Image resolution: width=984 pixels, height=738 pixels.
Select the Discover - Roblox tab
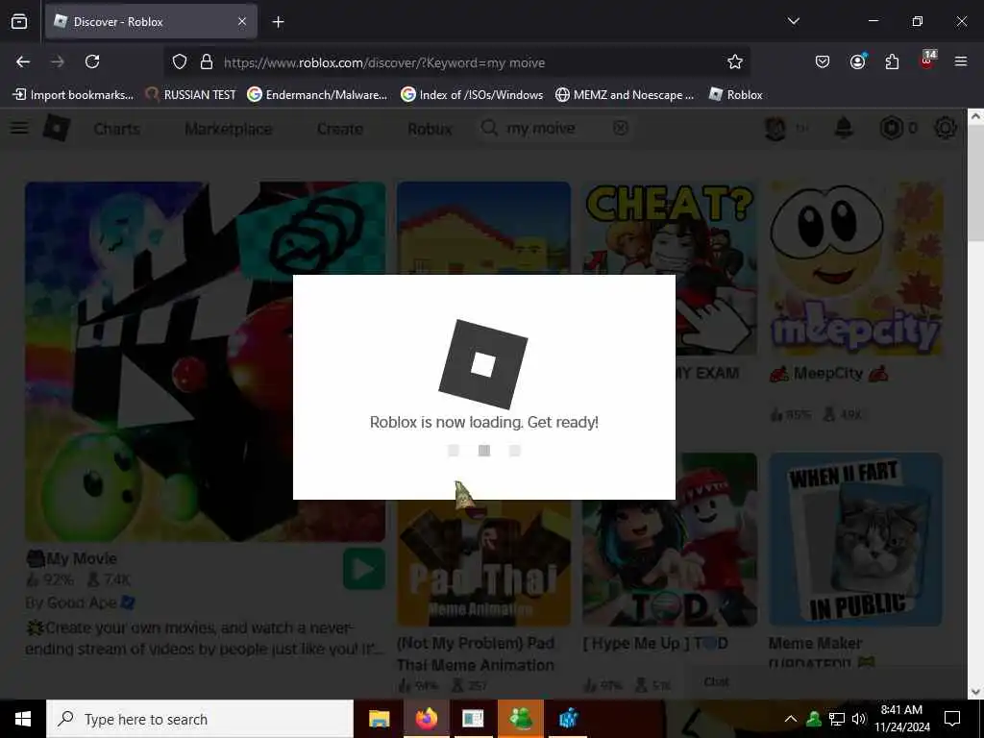coord(151,21)
